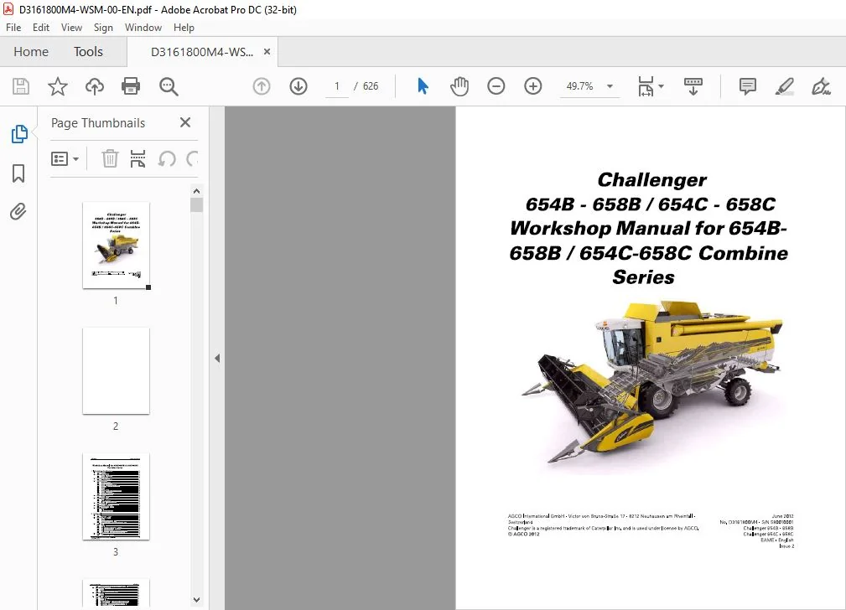This screenshot has width=846, height=610.
Task: Select page 1 thumbnail
Action: (x=116, y=246)
